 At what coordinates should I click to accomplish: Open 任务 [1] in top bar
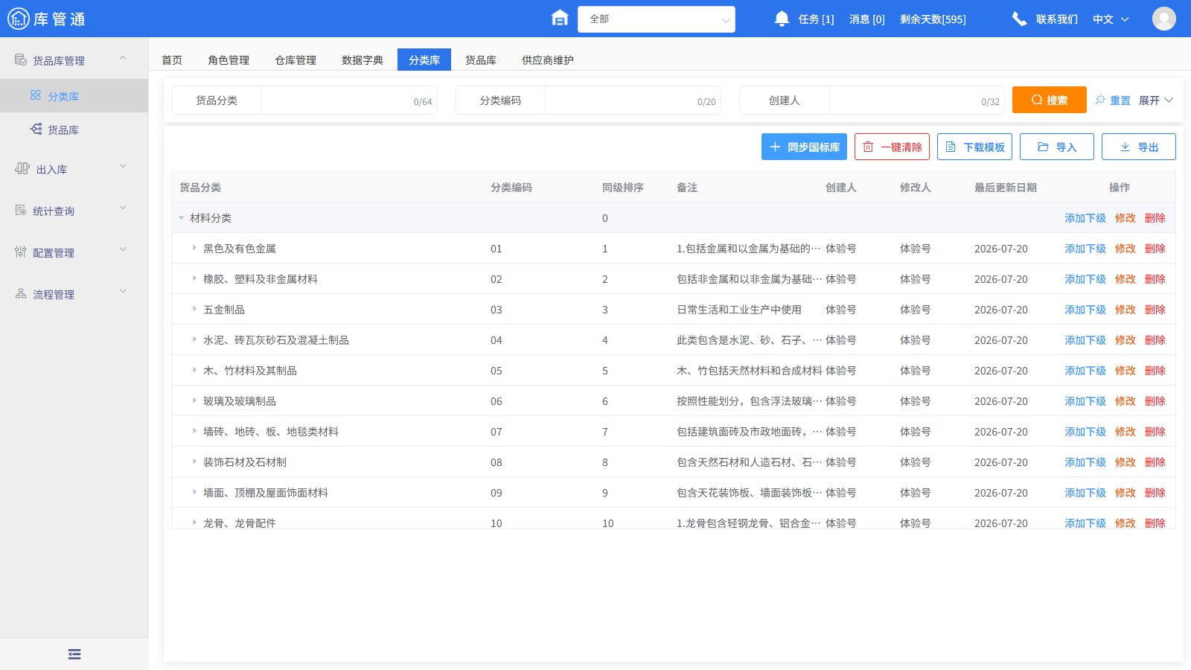pyautogui.click(x=816, y=19)
